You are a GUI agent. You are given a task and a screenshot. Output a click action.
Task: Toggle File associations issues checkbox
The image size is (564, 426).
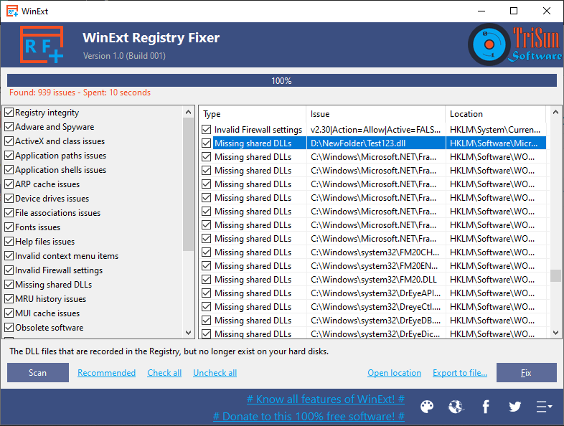click(x=9, y=213)
